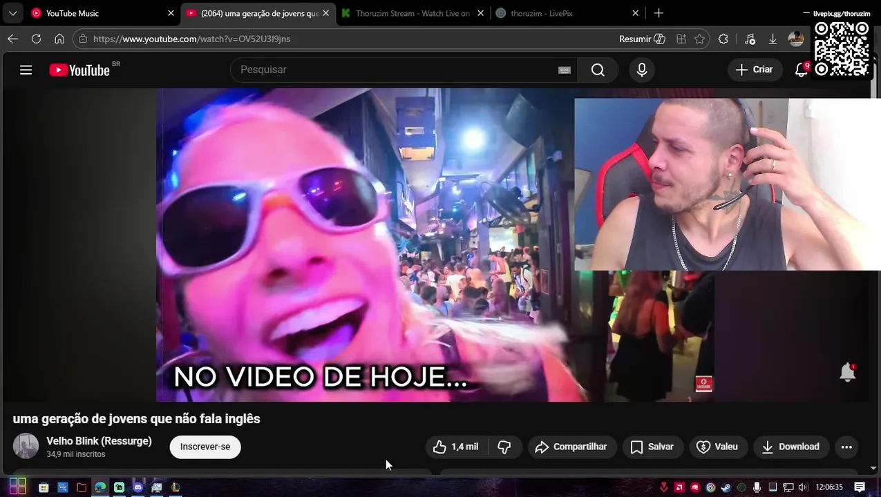Bookmark page with star icon
The image size is (881, 497).
[x=700, y=39]
